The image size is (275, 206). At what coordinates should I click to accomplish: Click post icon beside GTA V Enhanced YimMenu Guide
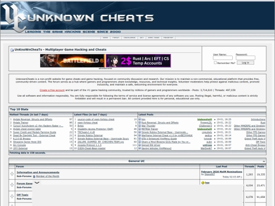click(140, 138)
